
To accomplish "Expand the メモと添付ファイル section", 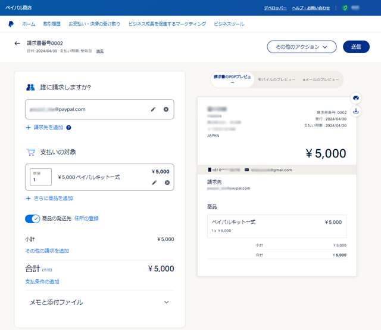I will pyautogui.click(x=166, y=303).
